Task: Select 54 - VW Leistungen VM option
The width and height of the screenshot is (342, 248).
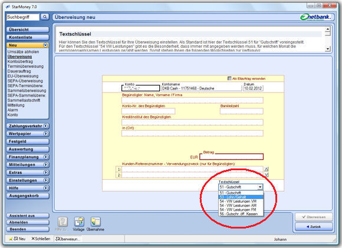Action: 241,201
